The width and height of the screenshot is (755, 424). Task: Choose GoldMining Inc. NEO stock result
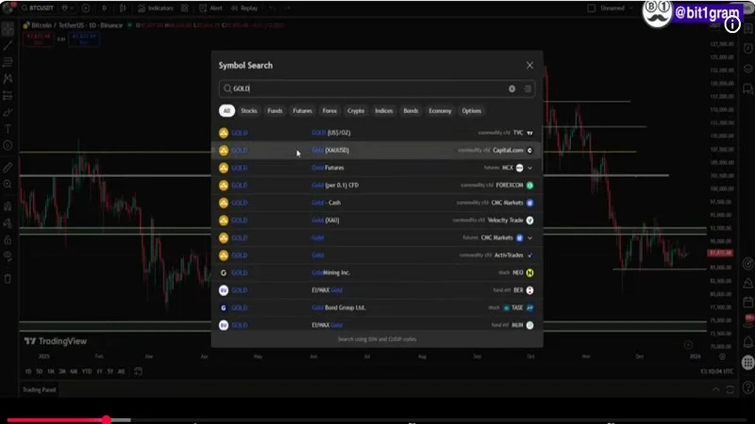(377, 273)
